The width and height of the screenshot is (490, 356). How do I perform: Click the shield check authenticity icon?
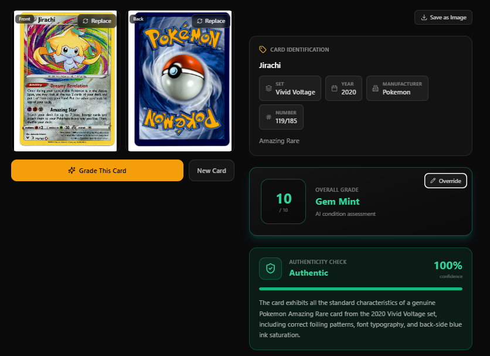pyautogui.click(x=270, y=269)
